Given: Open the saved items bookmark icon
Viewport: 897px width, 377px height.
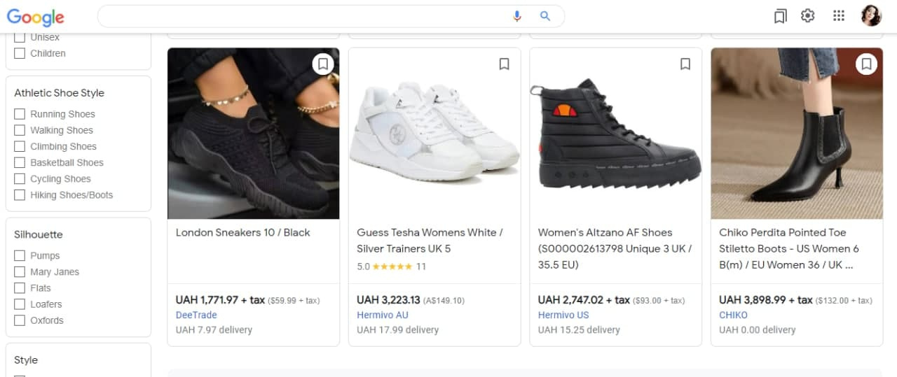Looking at the screenshot, I should [780, 16].
